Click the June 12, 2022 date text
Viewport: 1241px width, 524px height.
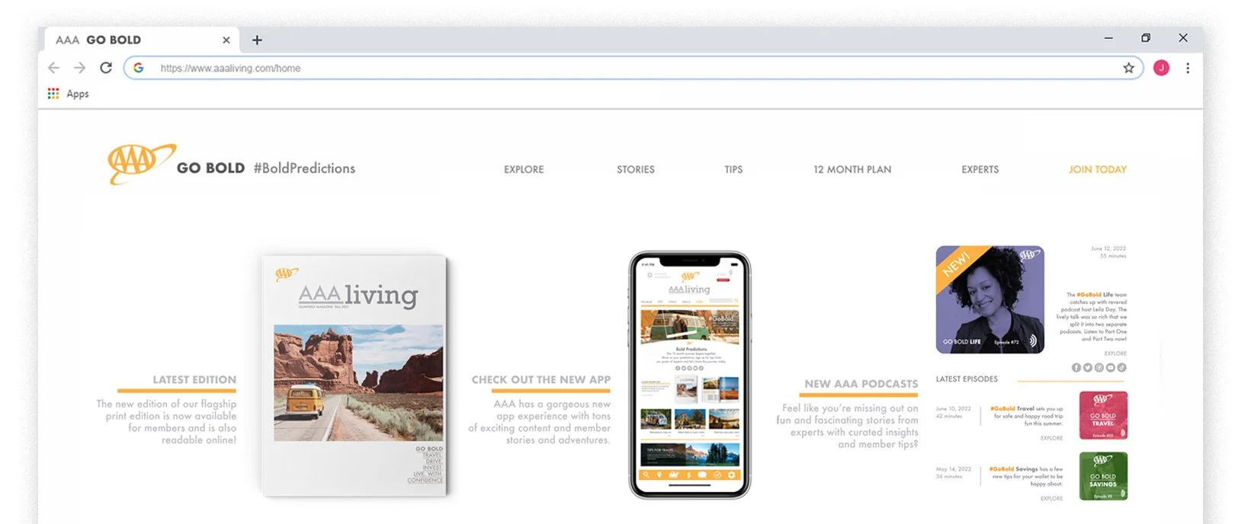1108,248
